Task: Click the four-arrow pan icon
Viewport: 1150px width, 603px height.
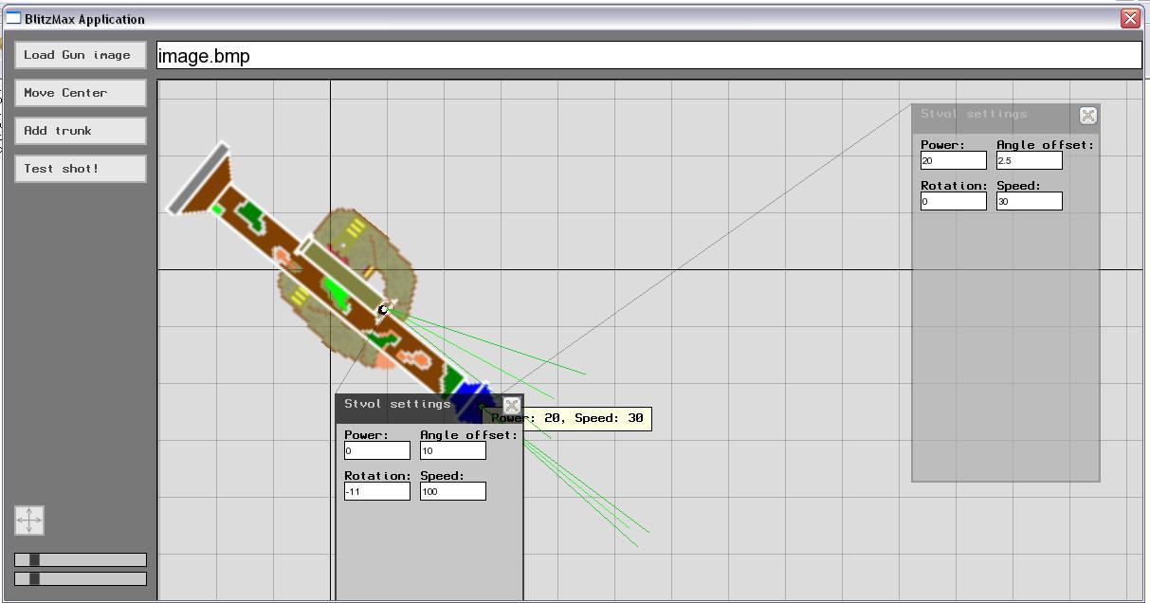Action: [29, 521]
